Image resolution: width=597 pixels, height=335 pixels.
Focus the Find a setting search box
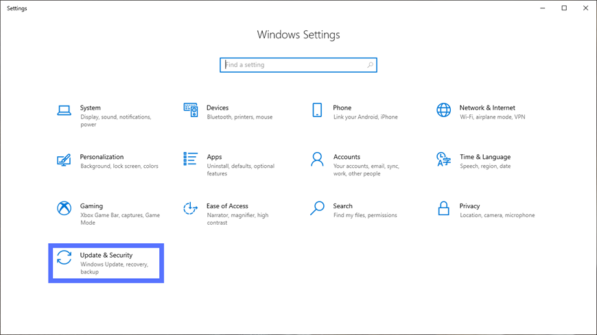(298, 65)
